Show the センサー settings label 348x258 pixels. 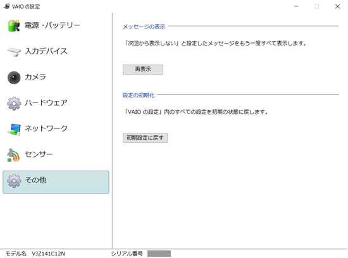(x=39, y=154)
